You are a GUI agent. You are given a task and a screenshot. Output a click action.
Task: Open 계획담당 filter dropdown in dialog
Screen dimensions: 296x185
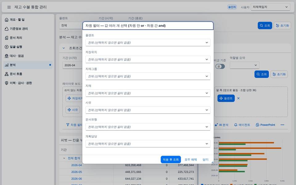(148, 144)
